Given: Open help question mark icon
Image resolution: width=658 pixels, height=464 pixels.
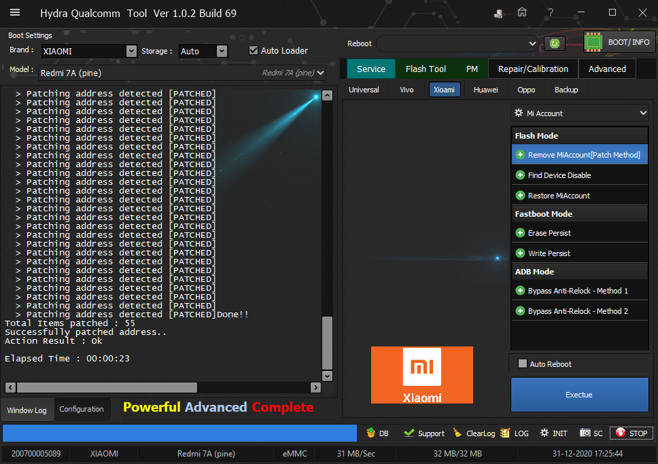Looking at the screenshot, I should (550, 13).
